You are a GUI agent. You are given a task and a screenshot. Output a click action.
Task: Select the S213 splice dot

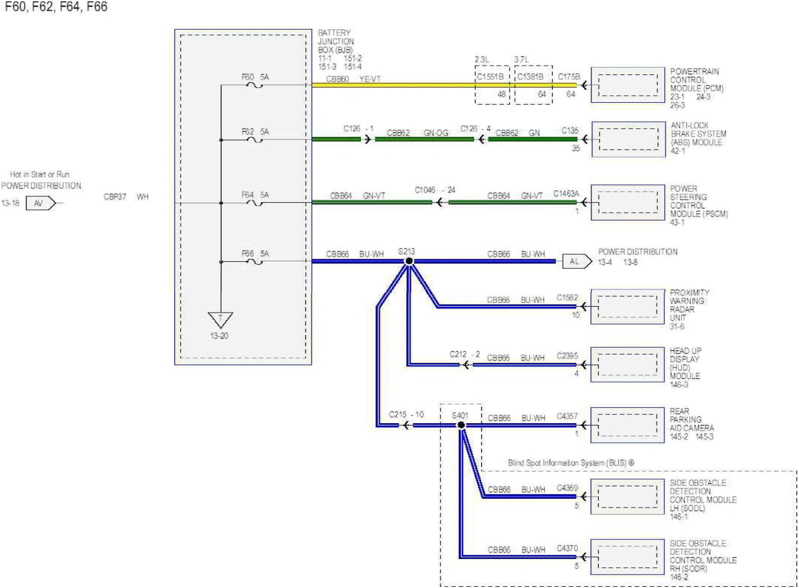coord(409,261)
